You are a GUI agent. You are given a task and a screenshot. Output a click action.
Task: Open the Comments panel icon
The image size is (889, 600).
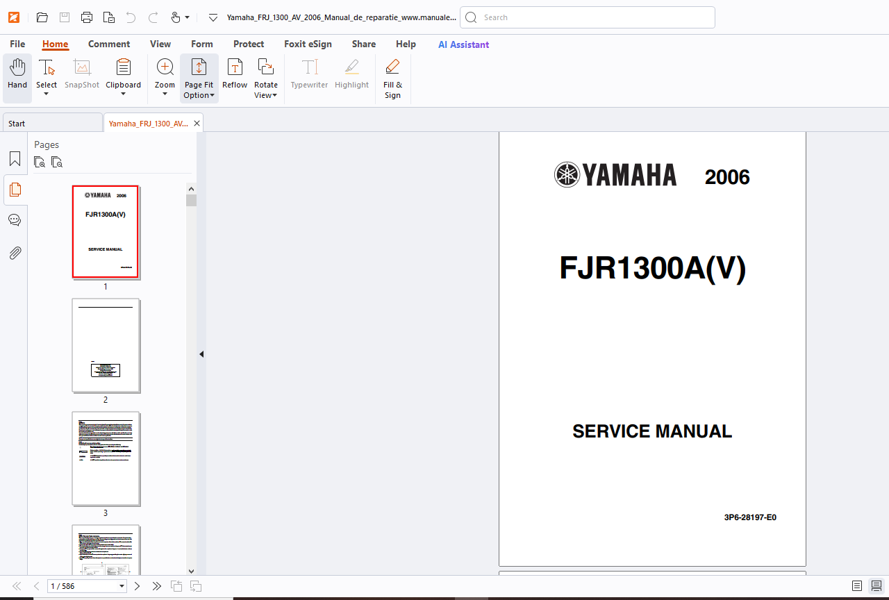pyautogui.click(x=15, y=220)
